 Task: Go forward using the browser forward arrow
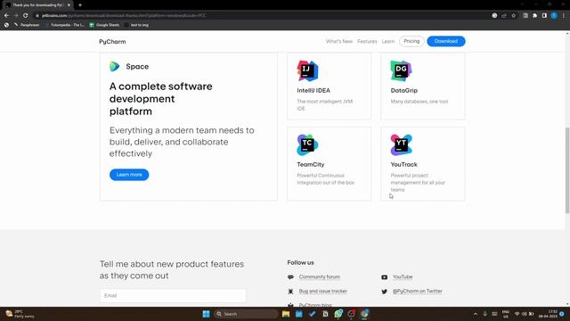coord(16,16)
